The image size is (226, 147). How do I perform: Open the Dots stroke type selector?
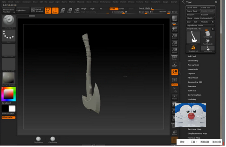9,36
